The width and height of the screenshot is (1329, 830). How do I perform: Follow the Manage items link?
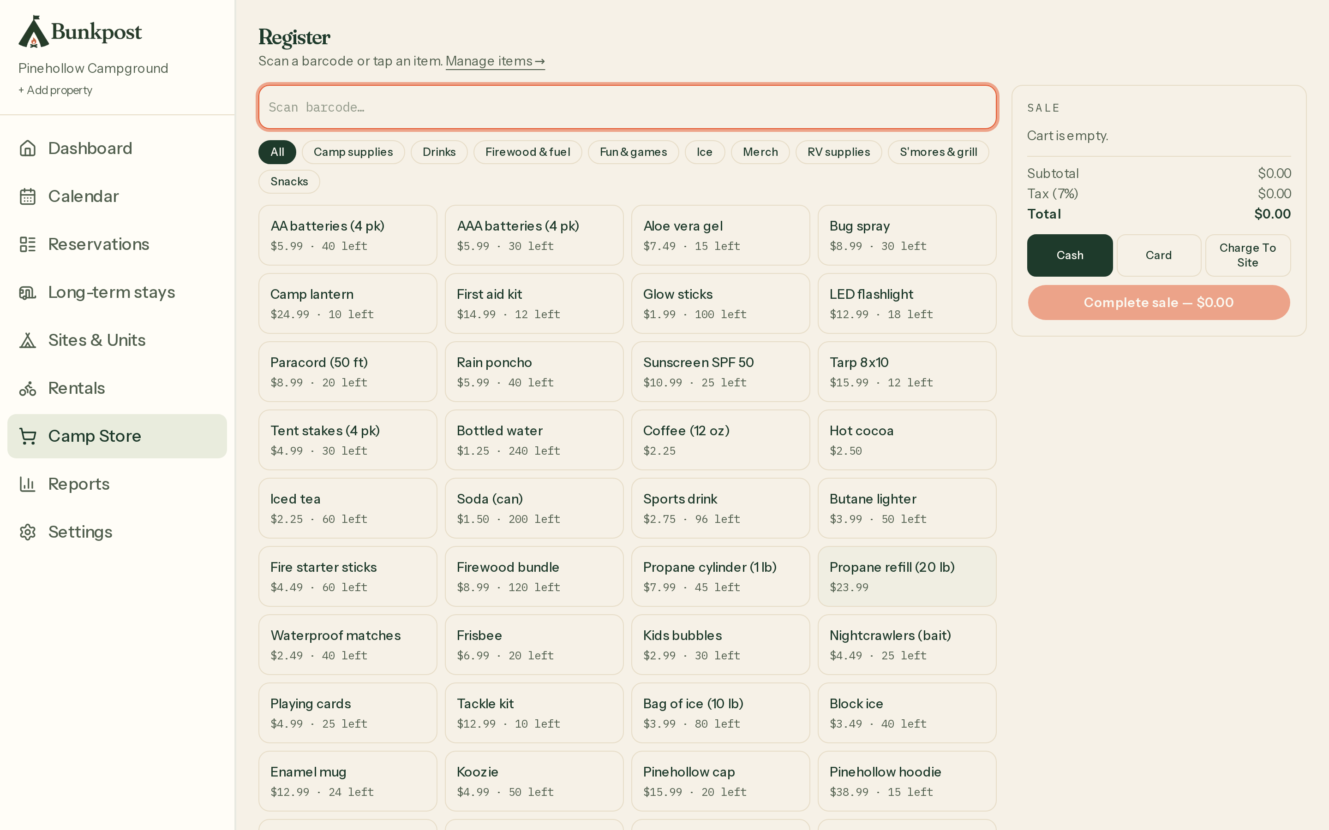point(495,61)
